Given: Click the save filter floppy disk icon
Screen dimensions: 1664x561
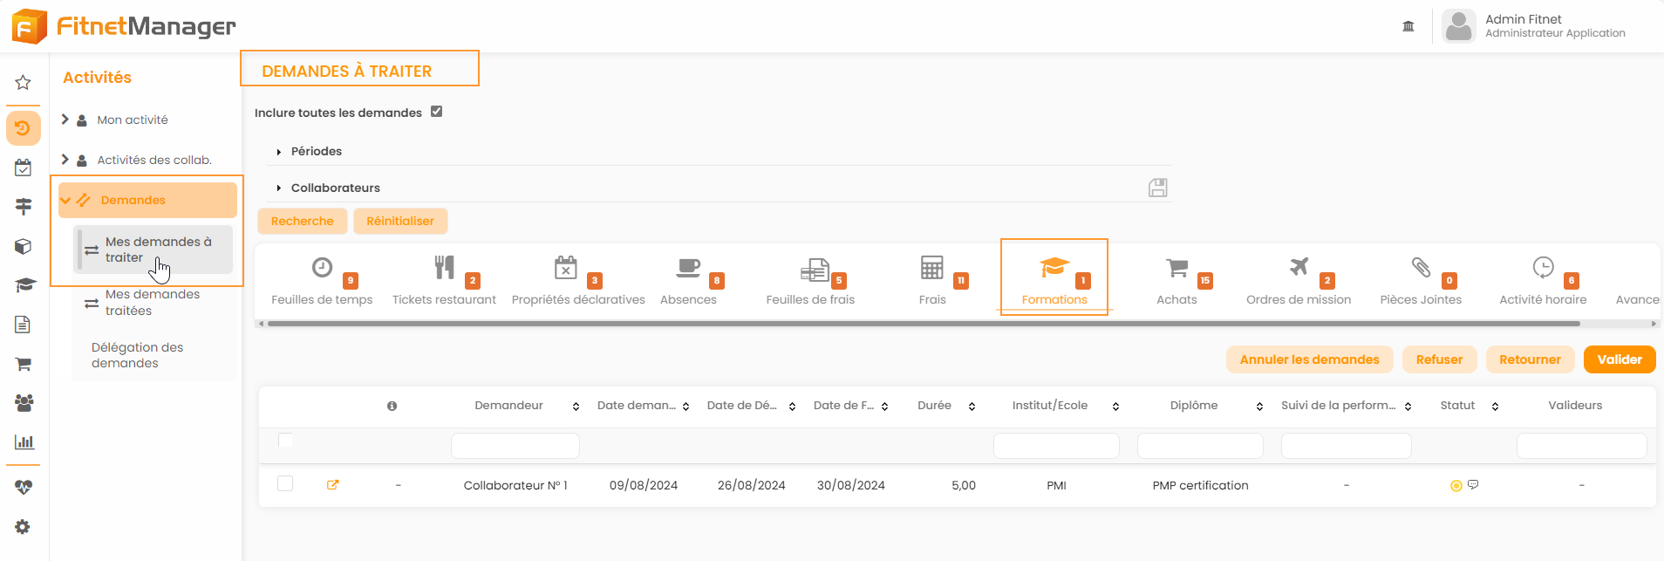Looking at the screenshot, I should click(1157, 188).
